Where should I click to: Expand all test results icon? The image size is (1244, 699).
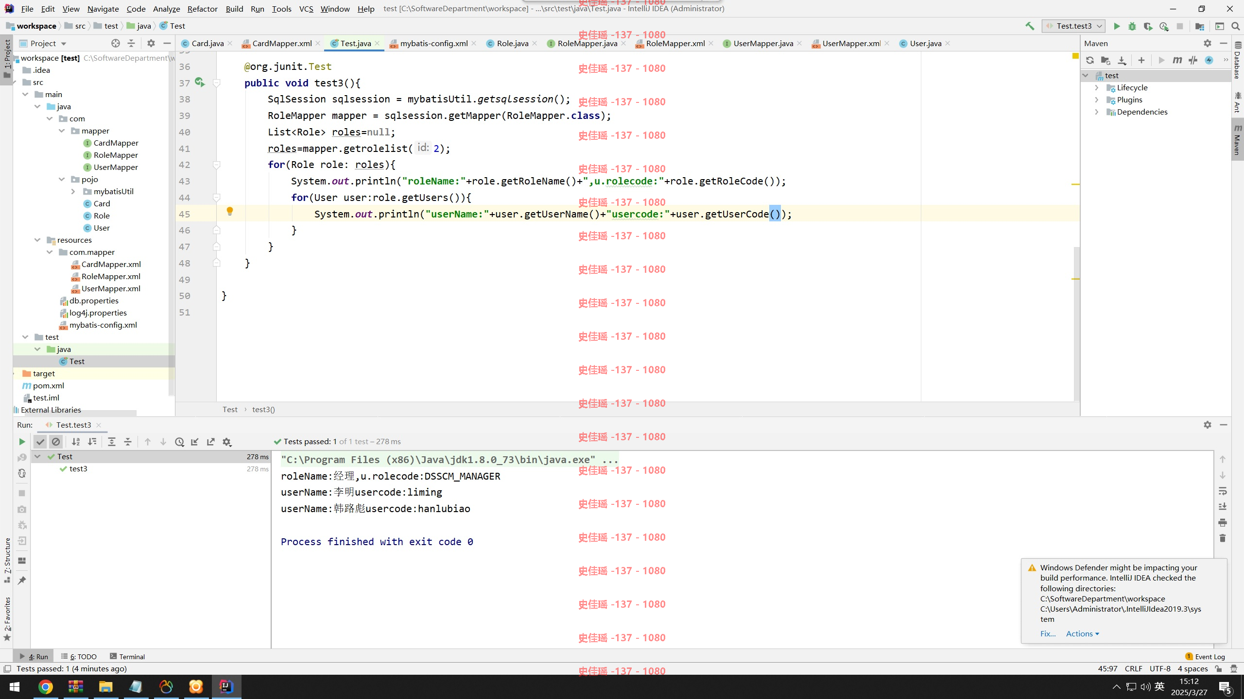112,442
